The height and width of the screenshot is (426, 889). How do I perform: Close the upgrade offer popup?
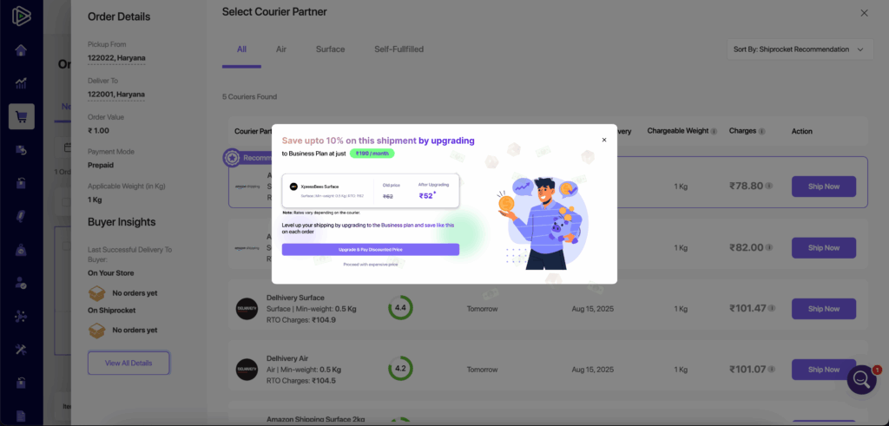click(x=604, y=140)
